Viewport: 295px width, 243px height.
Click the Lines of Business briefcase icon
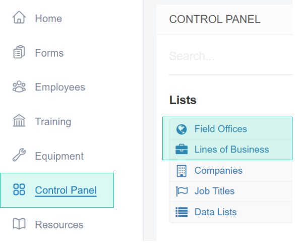tap(182, 150)
